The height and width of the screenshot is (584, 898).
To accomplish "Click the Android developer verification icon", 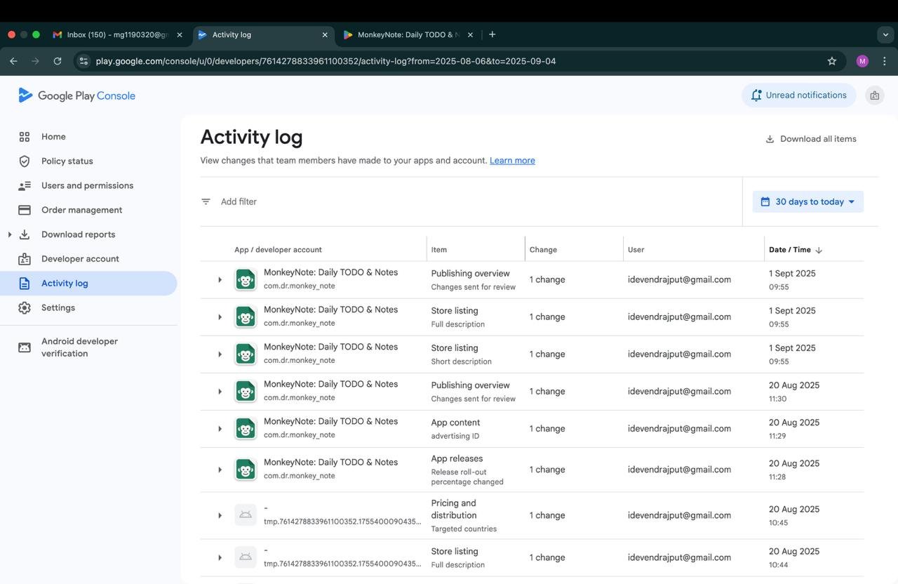I will click(x=25, y=347).
